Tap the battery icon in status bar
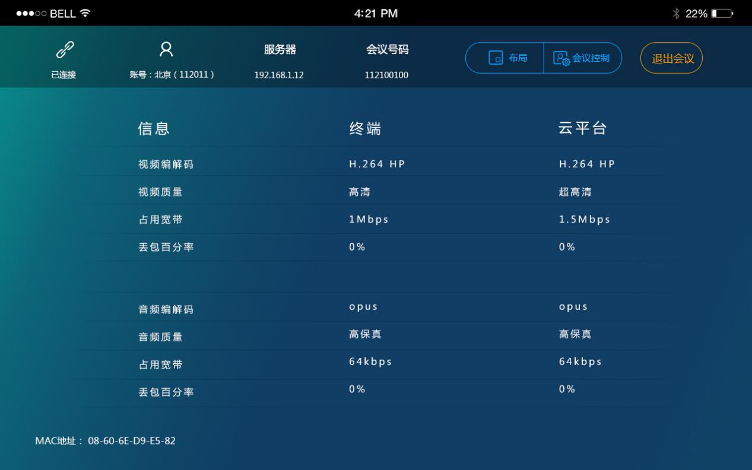Viewport: 752px width, 470px height. tap(722, 13)
